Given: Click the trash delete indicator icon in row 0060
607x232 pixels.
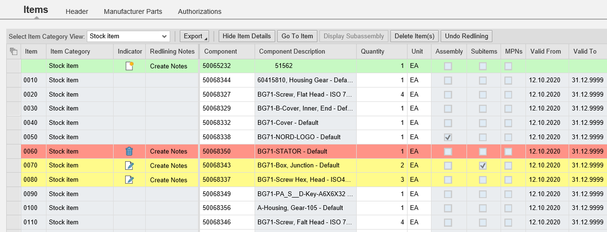Looking at the screenshot, I should [129, 151].
